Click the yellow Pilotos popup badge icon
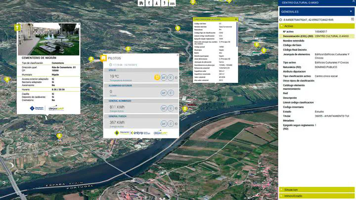 pos(104,57)
